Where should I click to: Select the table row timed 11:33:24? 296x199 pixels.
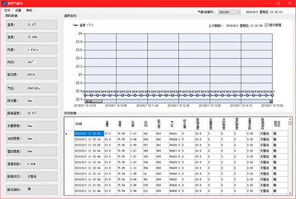click(177, 133)
